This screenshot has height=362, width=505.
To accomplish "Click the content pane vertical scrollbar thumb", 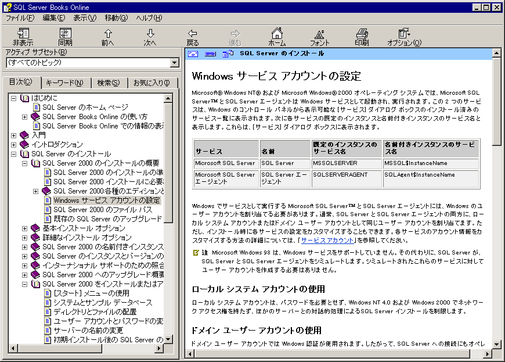I will coord(496,101).
